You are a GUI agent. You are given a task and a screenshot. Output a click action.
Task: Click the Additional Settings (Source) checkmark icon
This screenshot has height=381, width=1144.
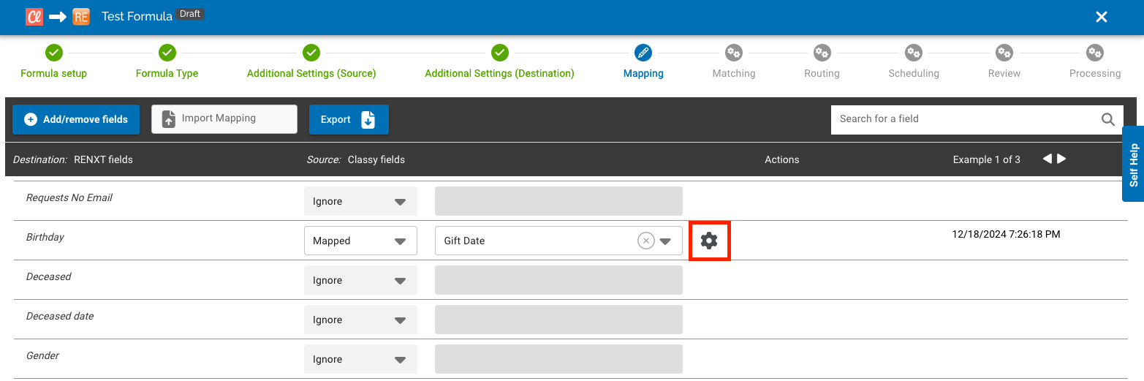tap(311, 53)
